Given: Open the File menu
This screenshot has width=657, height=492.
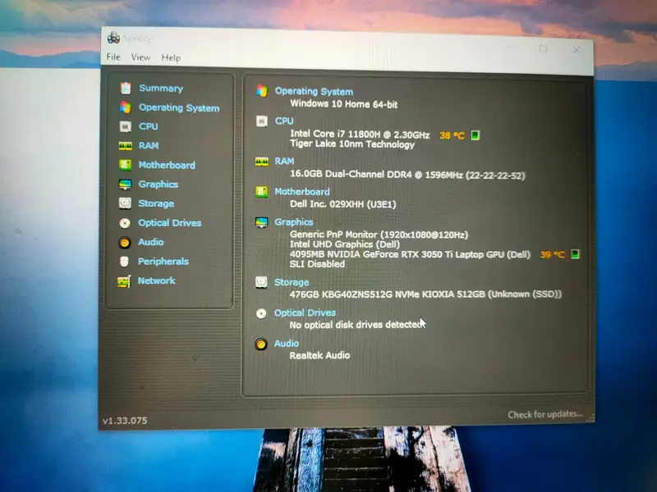Looking at the screenshot, I should [x=113, y=57].
